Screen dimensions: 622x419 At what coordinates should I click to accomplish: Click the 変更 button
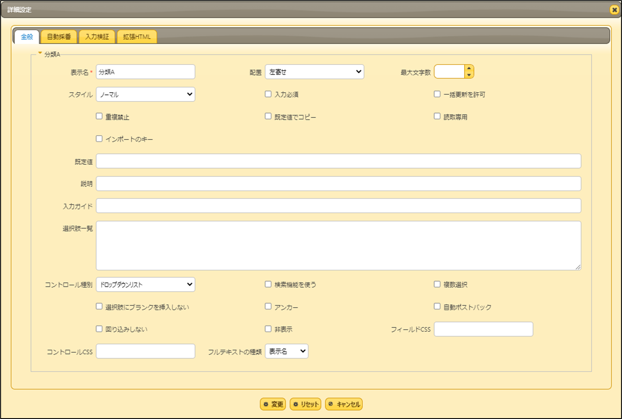pyautogui.click(x=273, y=404)
